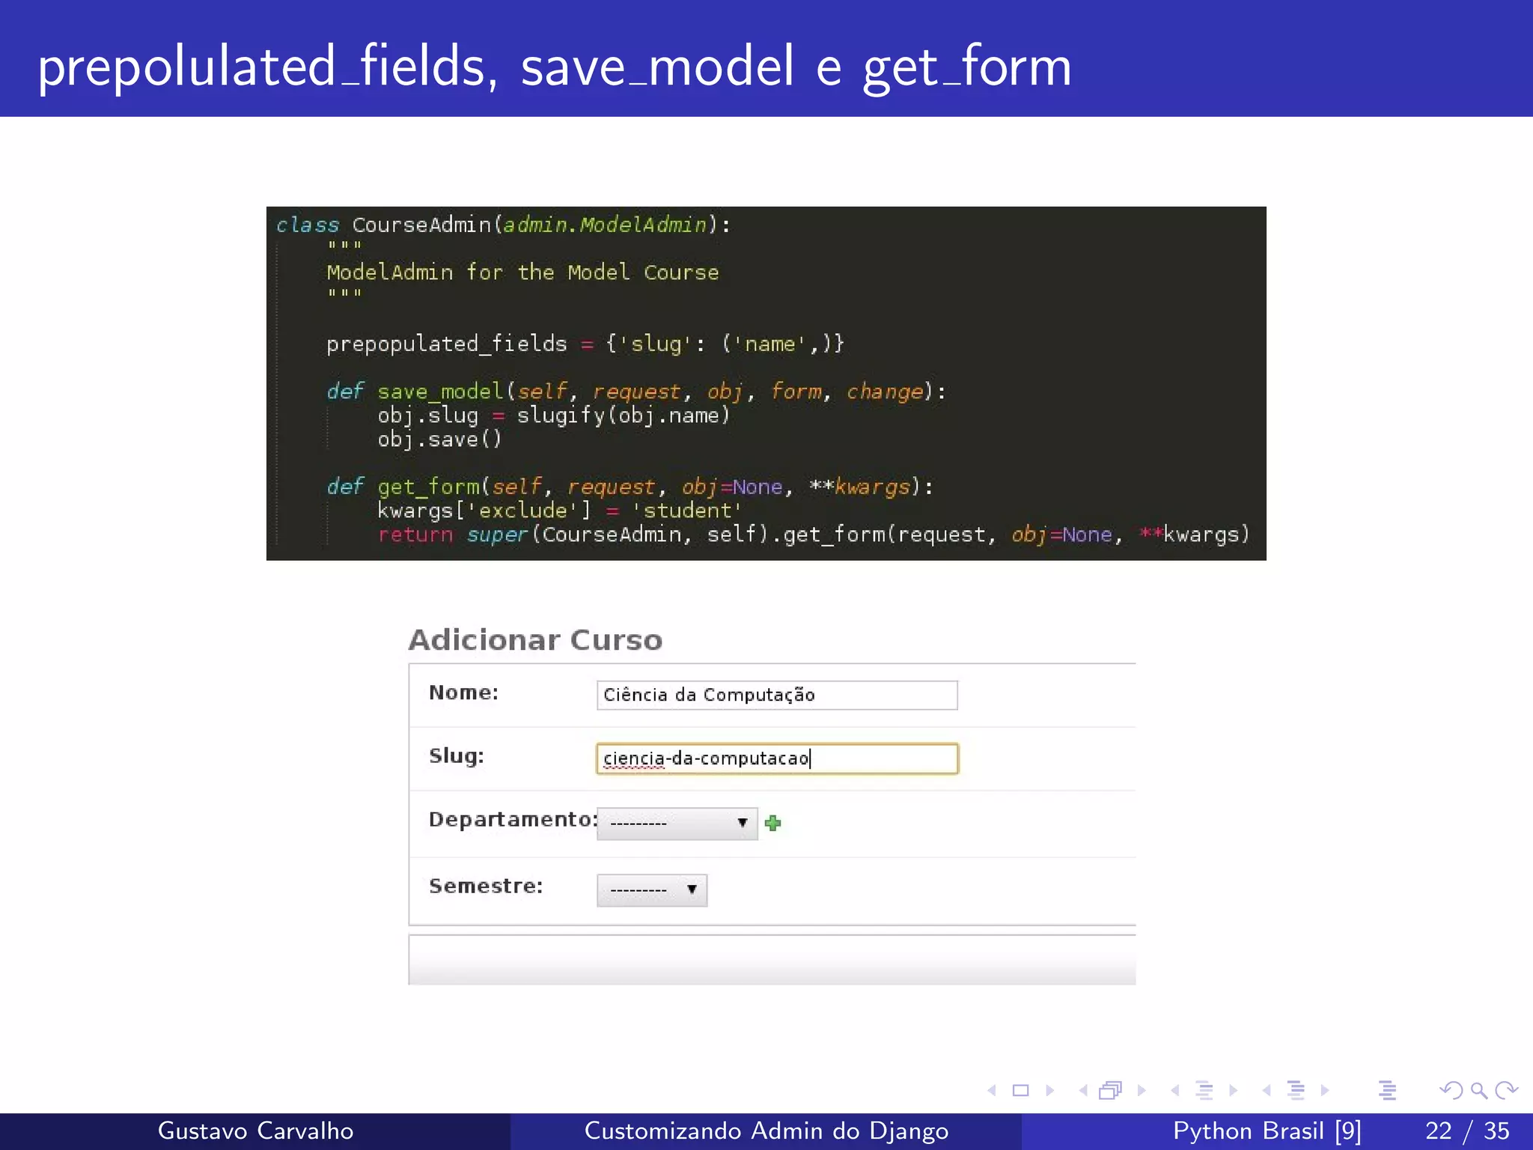This screenshot has height=1150, width=1533.
Task: Click the slide rectangle icon in navigation bar
Action: click(1020, 1090)
